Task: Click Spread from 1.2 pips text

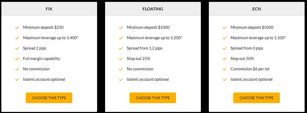Action: (x=144, y=48)
